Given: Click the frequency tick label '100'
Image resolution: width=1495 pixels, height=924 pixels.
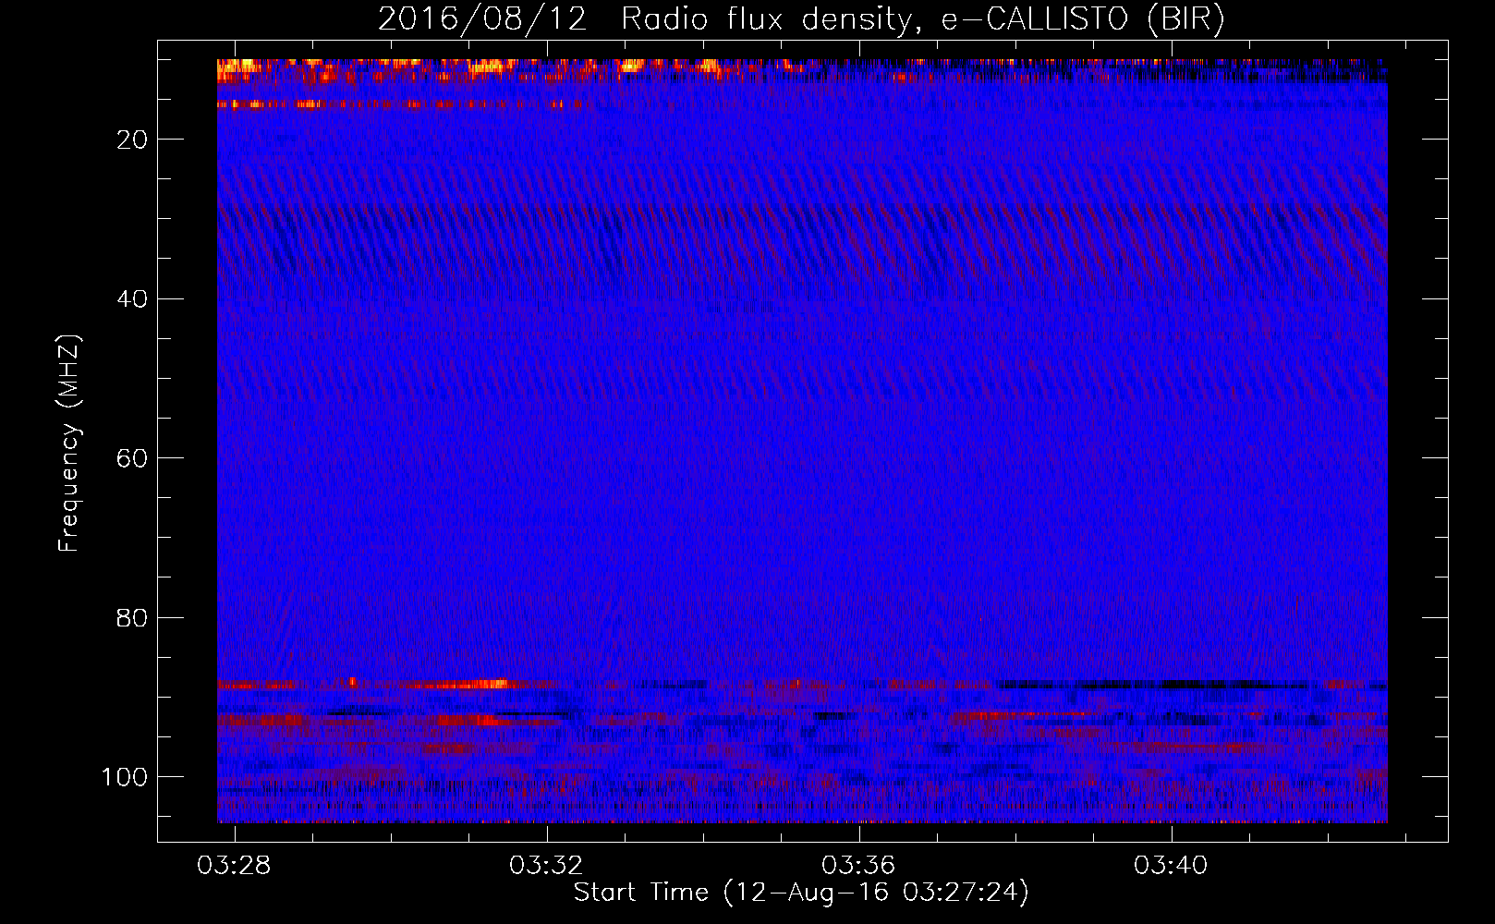Looking at the screenshot, I should coord(125,777).
